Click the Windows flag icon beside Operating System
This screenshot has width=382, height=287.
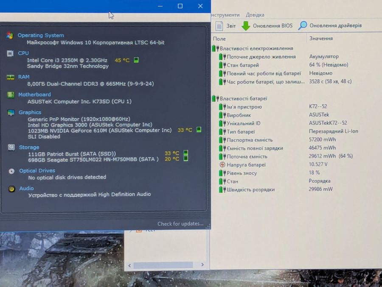[10, 35]
